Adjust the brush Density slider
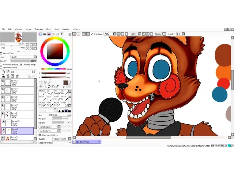Image resolution: width=234 pixels, height=175 pixels. pyautogui.click(x=62, y=122)
